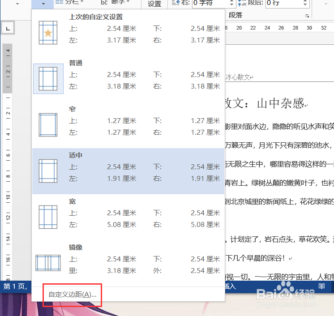This screenshot has height=316, width=334.
Task: Click the ruler tab selector L icon
Action: pos(8,28)
